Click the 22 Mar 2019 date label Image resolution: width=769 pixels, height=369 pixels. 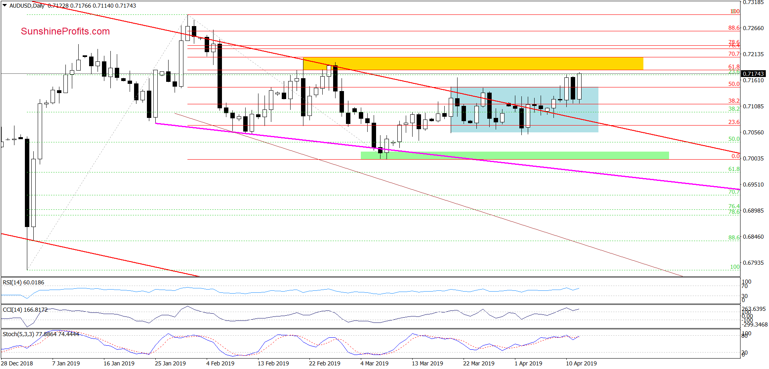(x=478, y=363)
